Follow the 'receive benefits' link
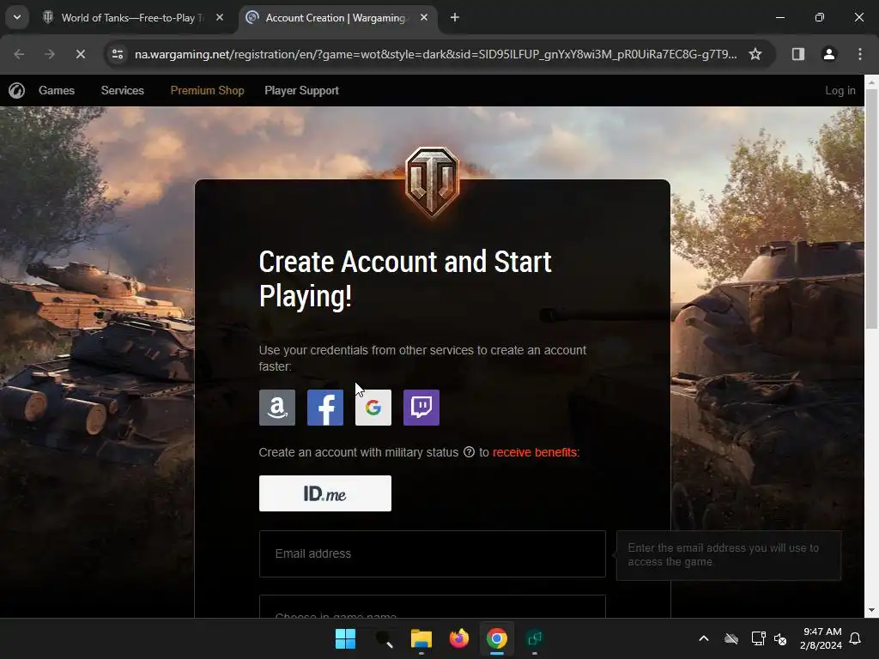The image size is (879, 659). (x=535, y=452)
